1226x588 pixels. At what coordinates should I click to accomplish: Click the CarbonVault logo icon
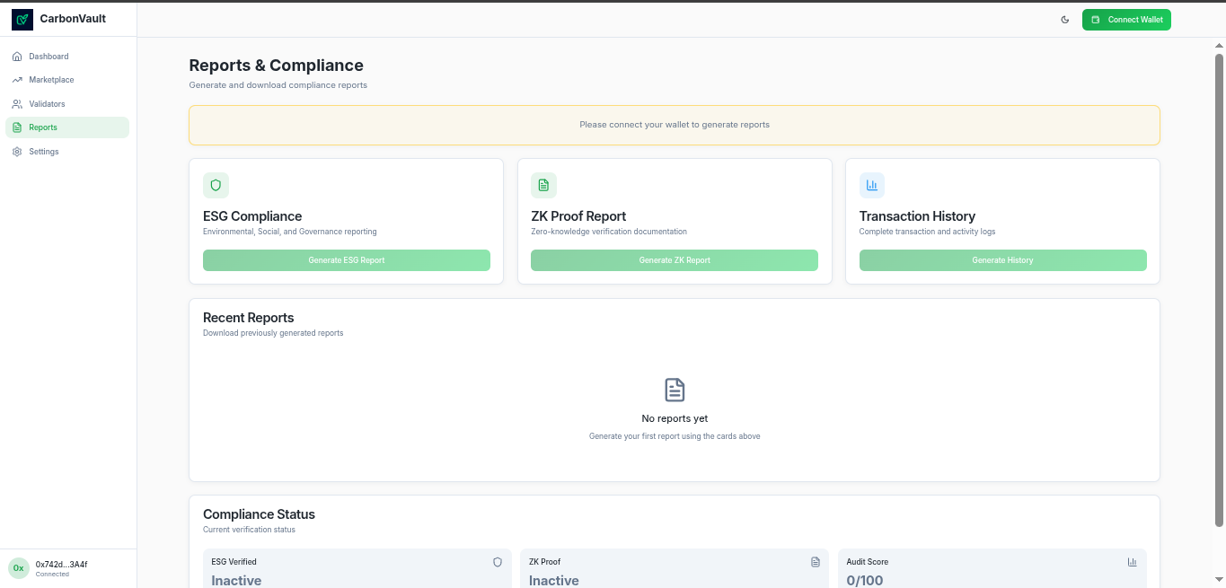(22, 19)
